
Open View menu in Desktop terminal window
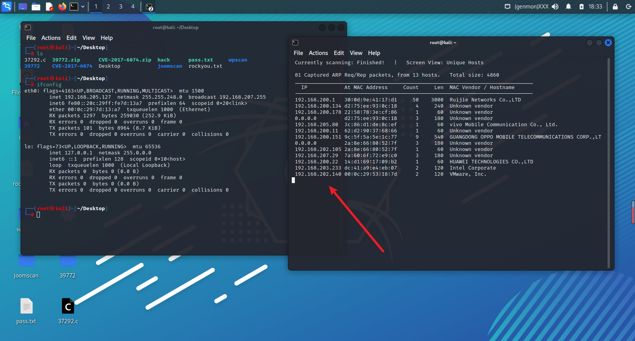89,38
